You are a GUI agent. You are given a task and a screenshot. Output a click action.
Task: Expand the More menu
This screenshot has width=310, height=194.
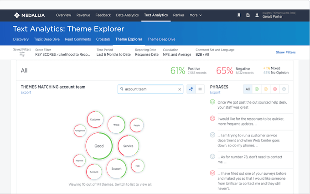coord(196,15)
